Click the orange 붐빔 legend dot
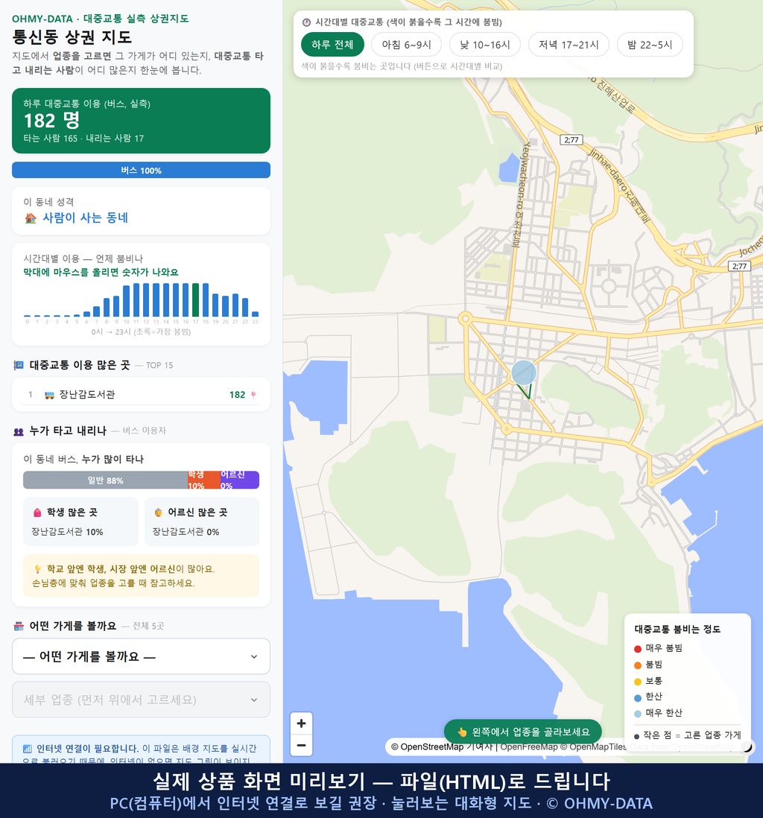763x818 pixels. [x=637, y=665]
